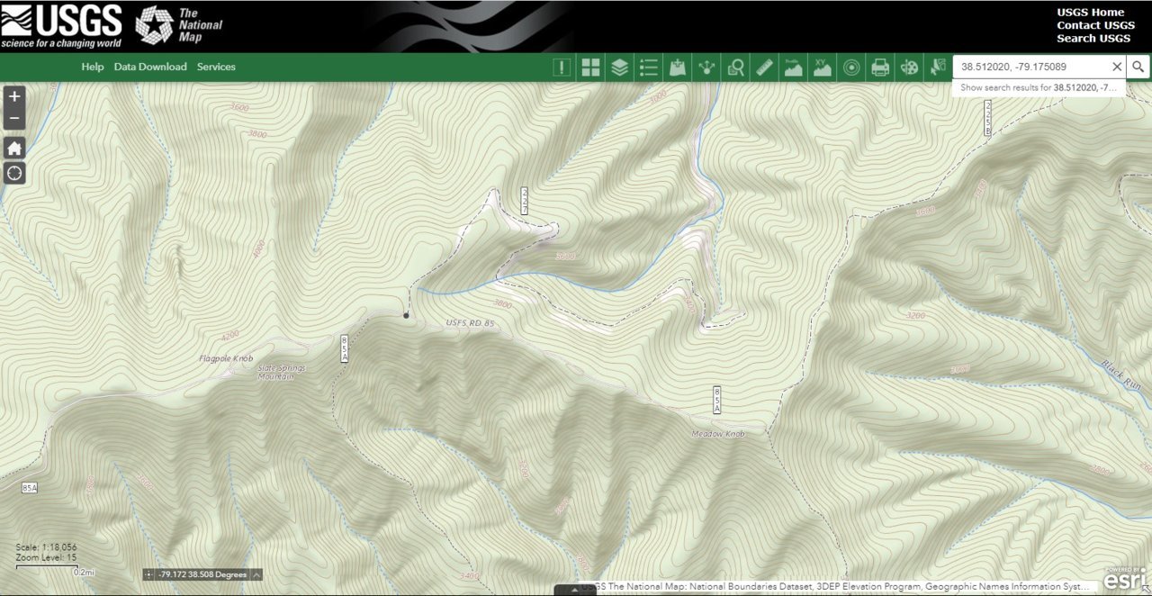Click the -79.172 38.508 Degrees readout
Screen dimensions: 1152x596
[x=202, y=574]
